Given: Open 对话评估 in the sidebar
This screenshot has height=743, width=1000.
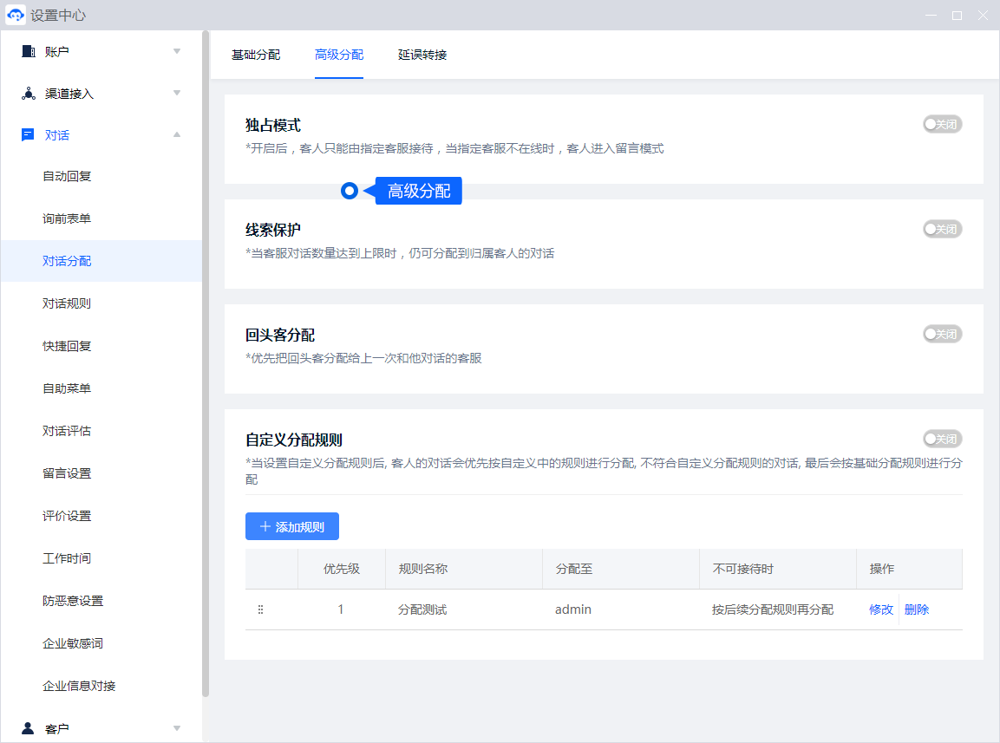Looking at the screenshot, I should pyautogui.click(x=66, y=431).
